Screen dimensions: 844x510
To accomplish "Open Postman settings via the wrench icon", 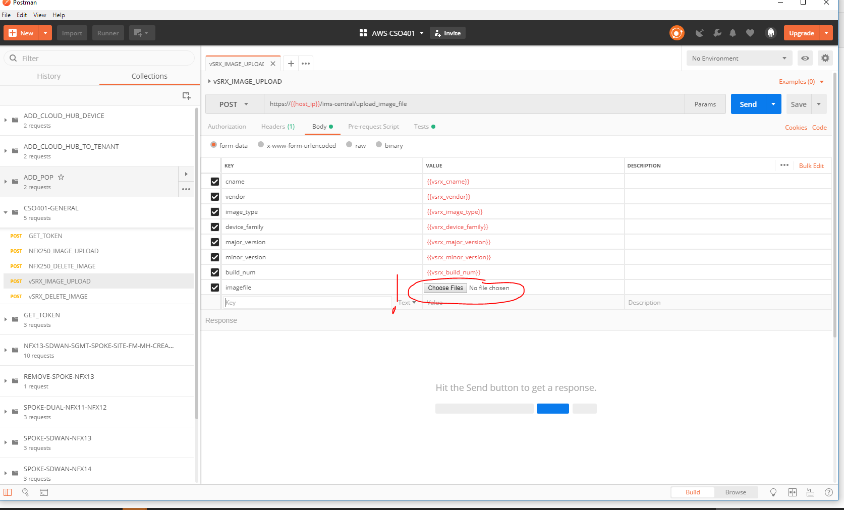I will tap(717, 33).
